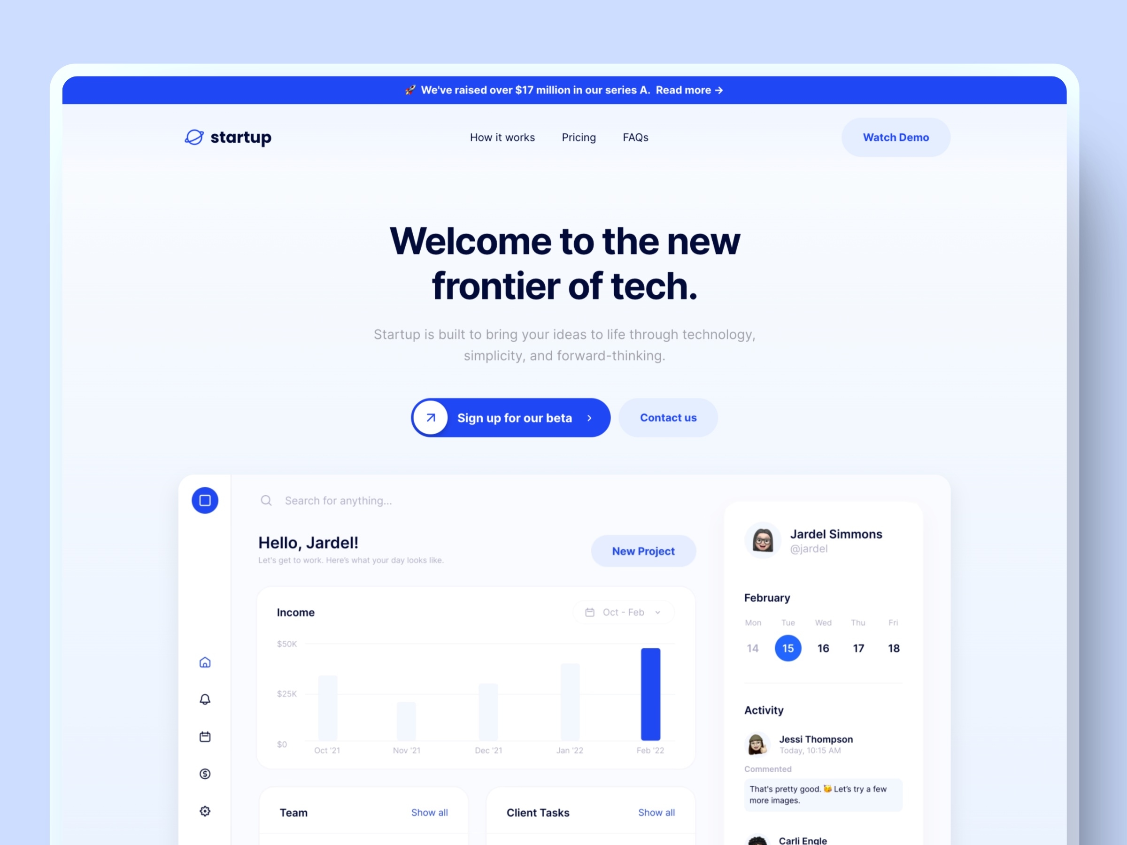This screenshot has height=845, width=1127.
Task: Click the February 15 date on calendar
Action: click(x=787, y=648)
